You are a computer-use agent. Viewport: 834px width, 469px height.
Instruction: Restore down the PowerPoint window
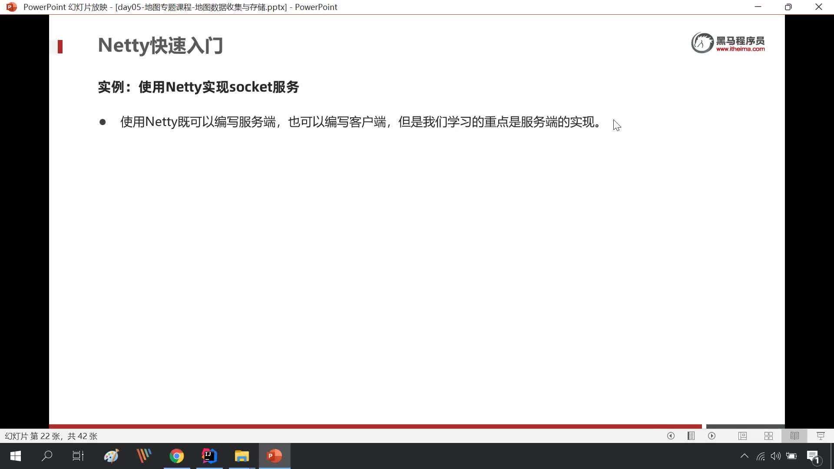click(x=788, y=7)
